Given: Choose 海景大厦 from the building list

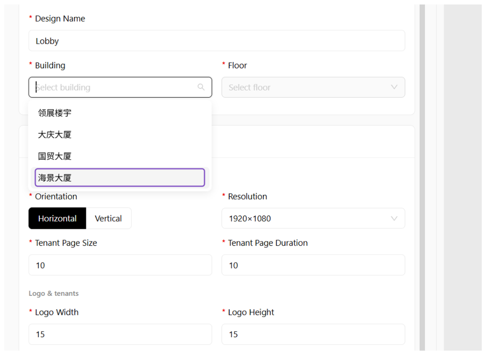Looking at the screenshot, I should click(120, 178).
